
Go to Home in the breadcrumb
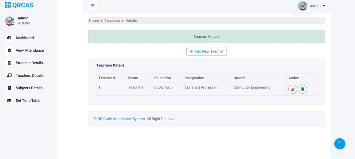(94, 21)
